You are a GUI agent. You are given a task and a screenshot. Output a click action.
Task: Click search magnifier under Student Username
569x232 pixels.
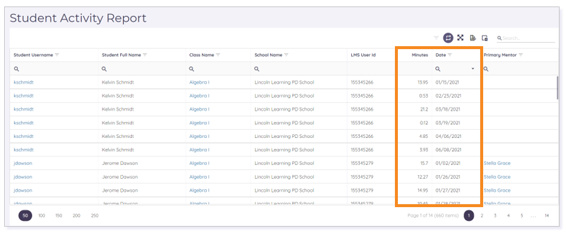17,69
